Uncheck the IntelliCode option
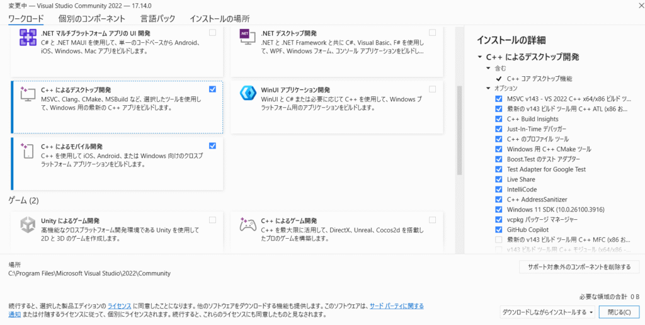 (x=499, y=190)
